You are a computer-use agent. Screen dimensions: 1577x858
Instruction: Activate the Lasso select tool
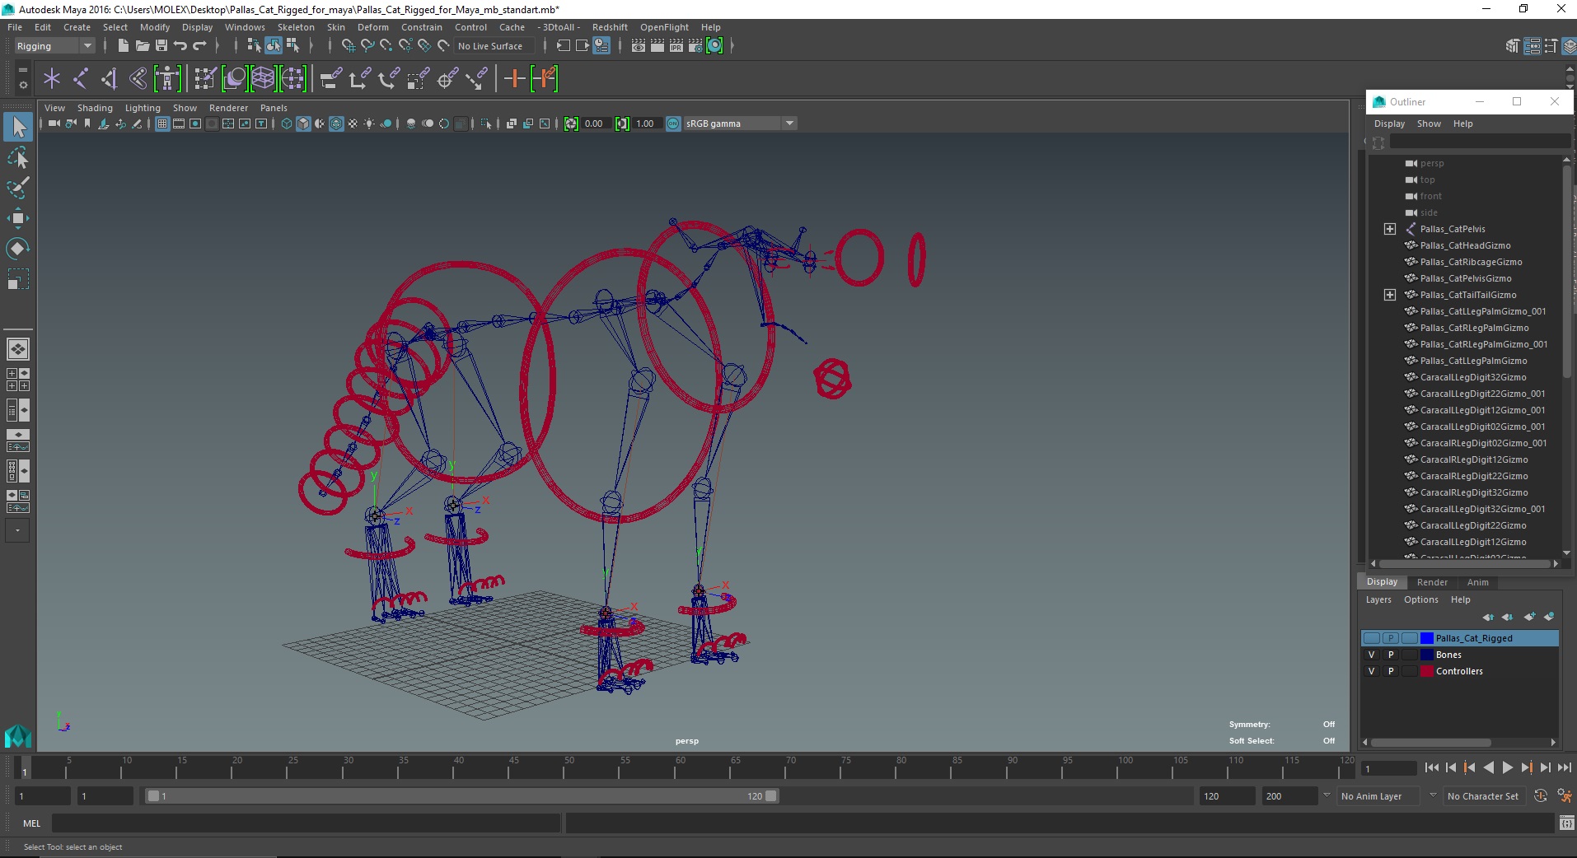18,157
